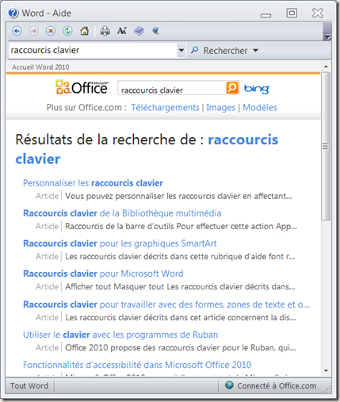Open the Modèles link

tap(260, 108)
